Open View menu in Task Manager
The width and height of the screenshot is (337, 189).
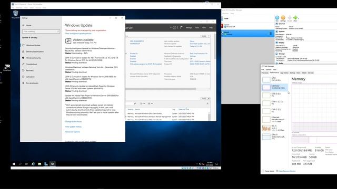click(274, 69)
